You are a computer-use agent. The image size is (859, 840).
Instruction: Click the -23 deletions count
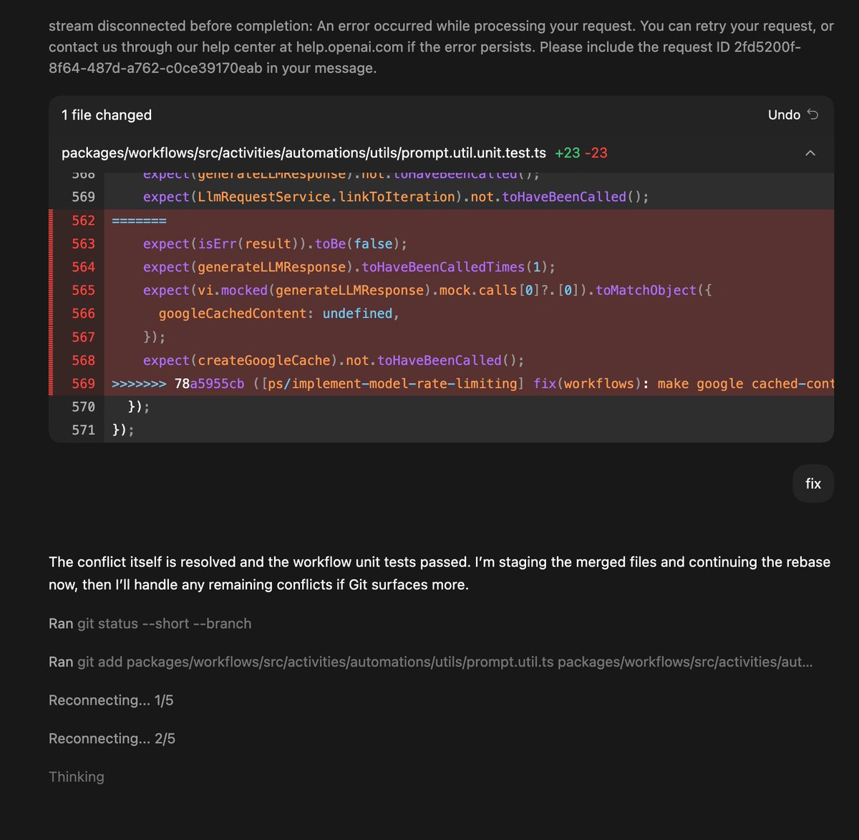click(x=596, y=153)
